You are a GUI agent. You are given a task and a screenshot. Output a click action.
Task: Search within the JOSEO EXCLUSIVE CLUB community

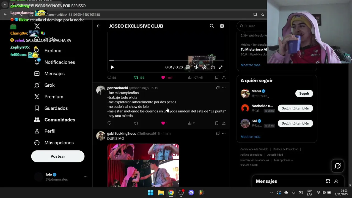coord(212,26)
